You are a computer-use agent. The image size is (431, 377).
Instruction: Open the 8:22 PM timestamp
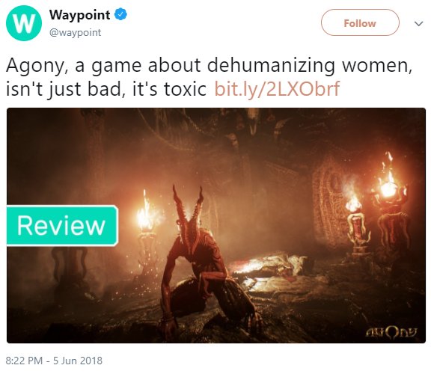click(24, 361)
